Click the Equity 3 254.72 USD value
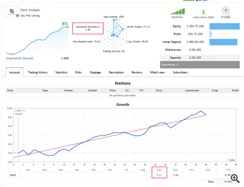This screenshot has width=244, height=187. (195, 26)
